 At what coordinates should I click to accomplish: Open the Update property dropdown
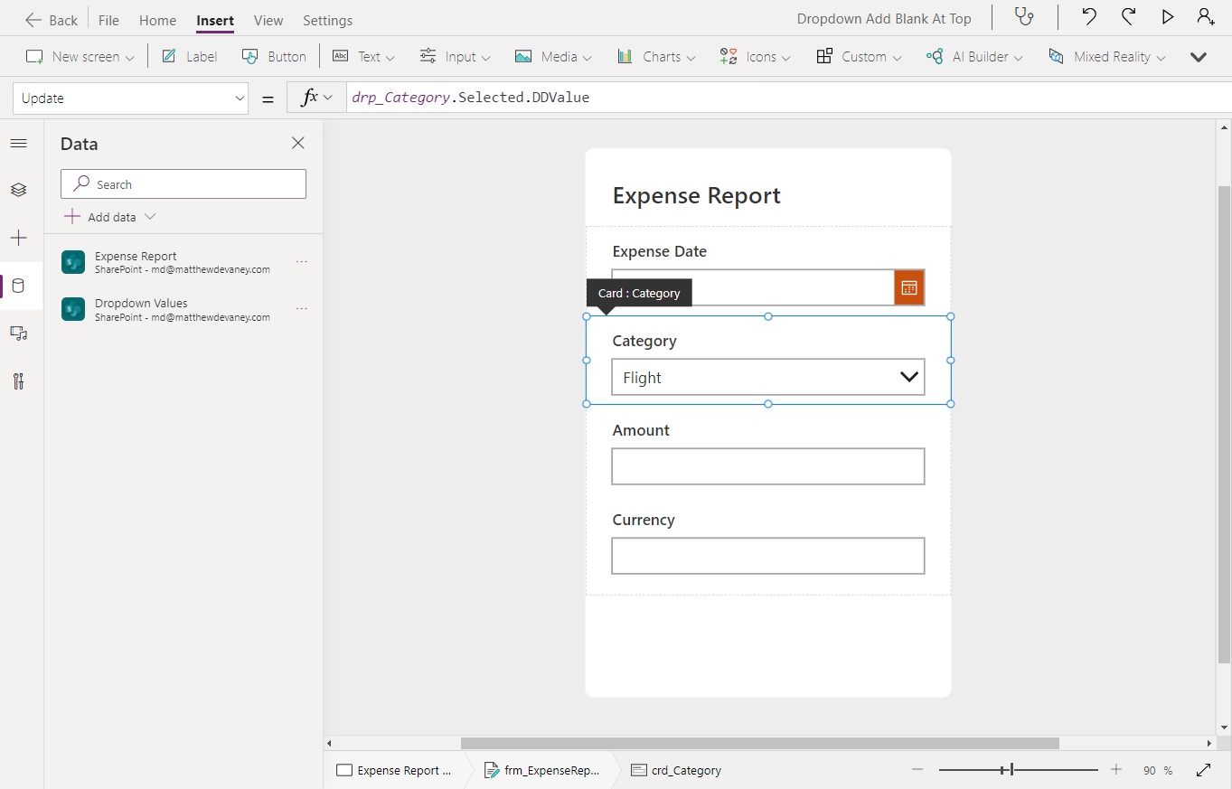(238, 98)
